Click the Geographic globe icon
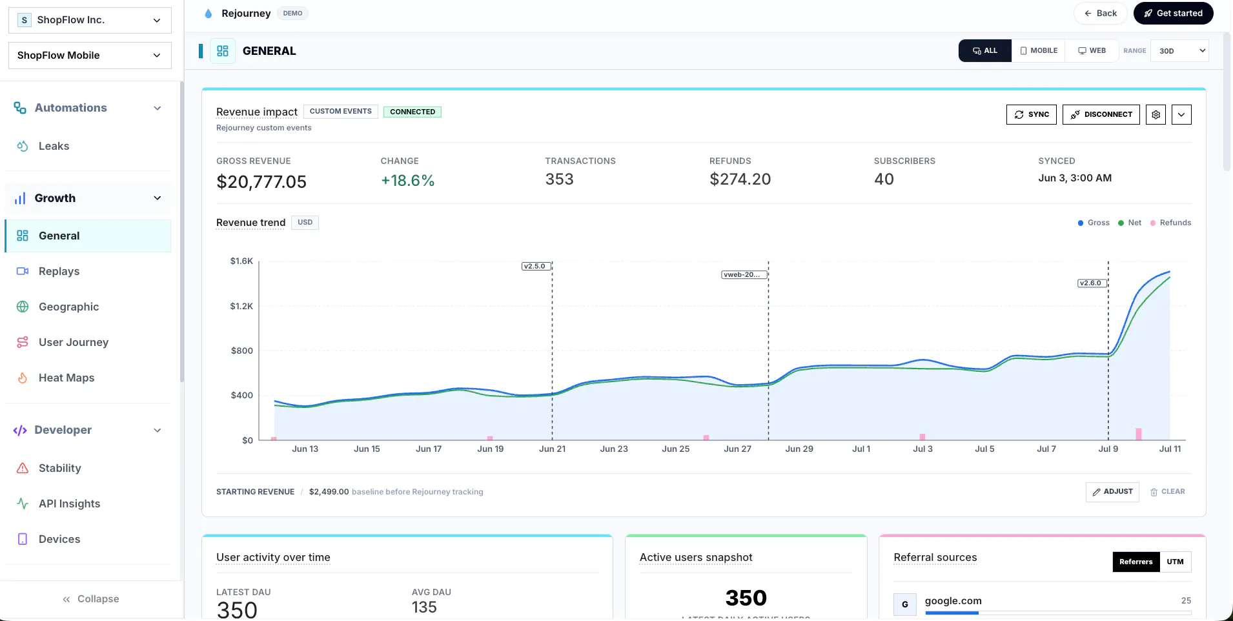The width and height of the screenshot is (1233, 621). tap(23, 307)
